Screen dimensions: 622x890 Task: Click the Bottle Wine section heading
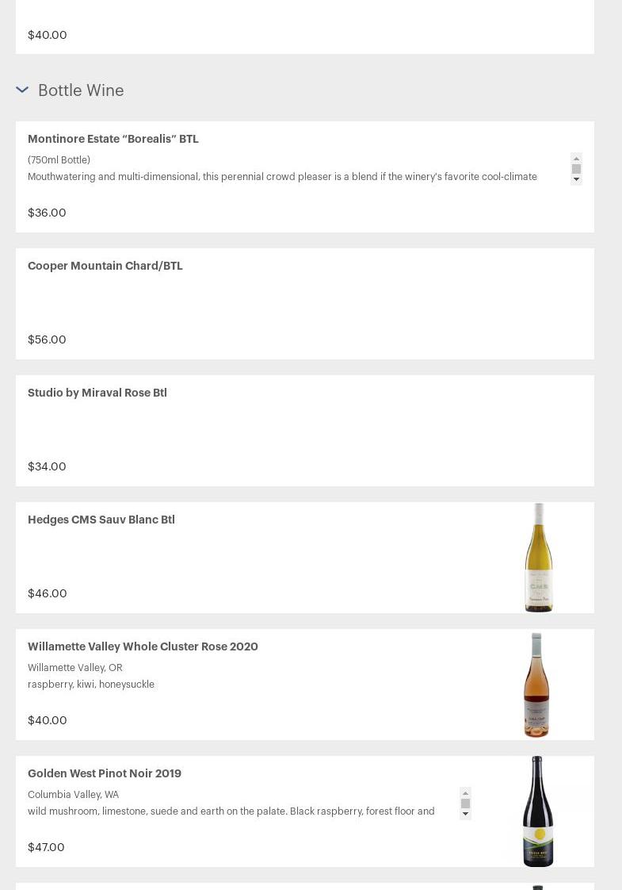(81, 90)
